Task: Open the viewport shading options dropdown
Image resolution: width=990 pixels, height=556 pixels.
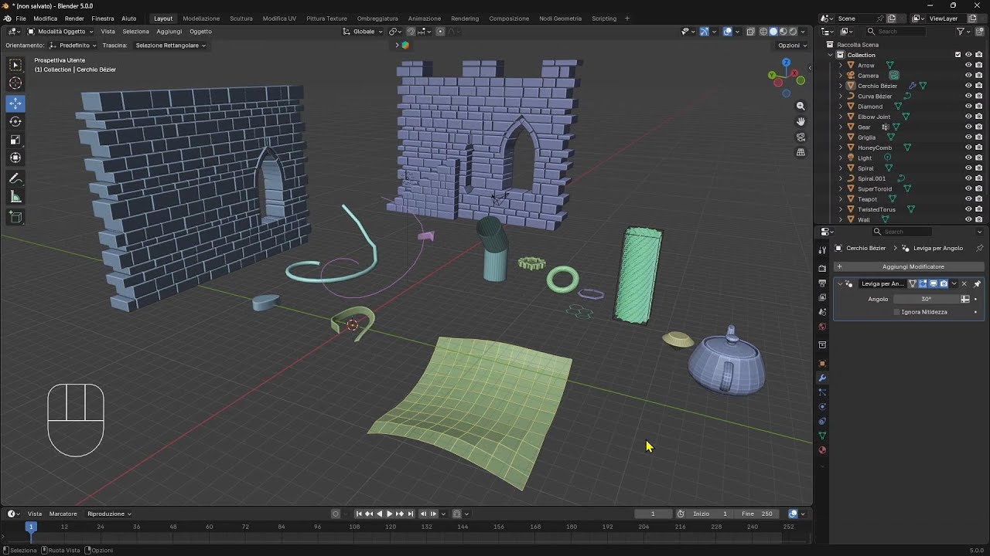Action: [x=803, y=32]
